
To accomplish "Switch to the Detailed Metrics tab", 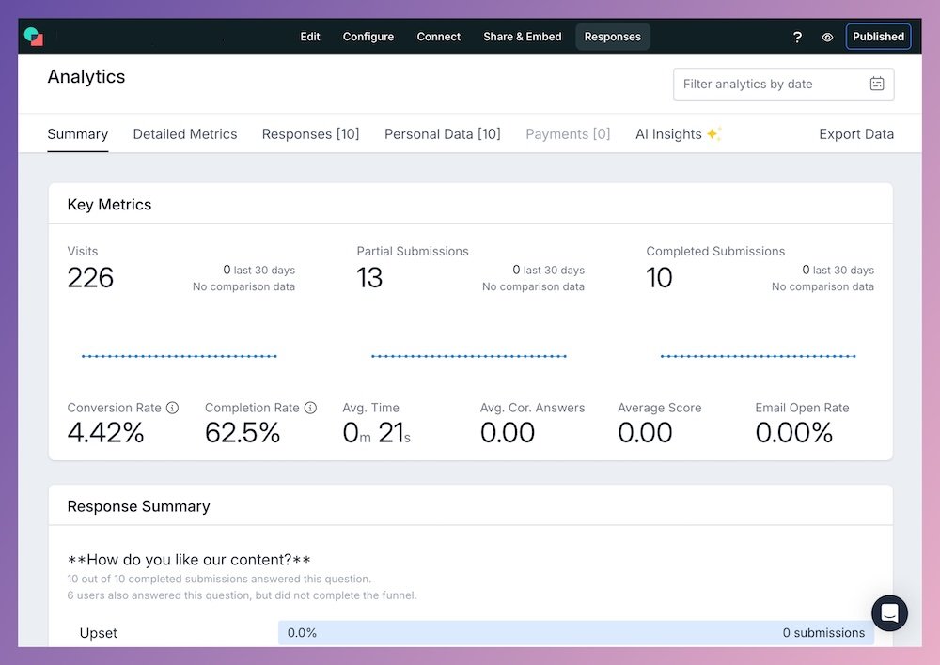I will [x=185, y=133].
